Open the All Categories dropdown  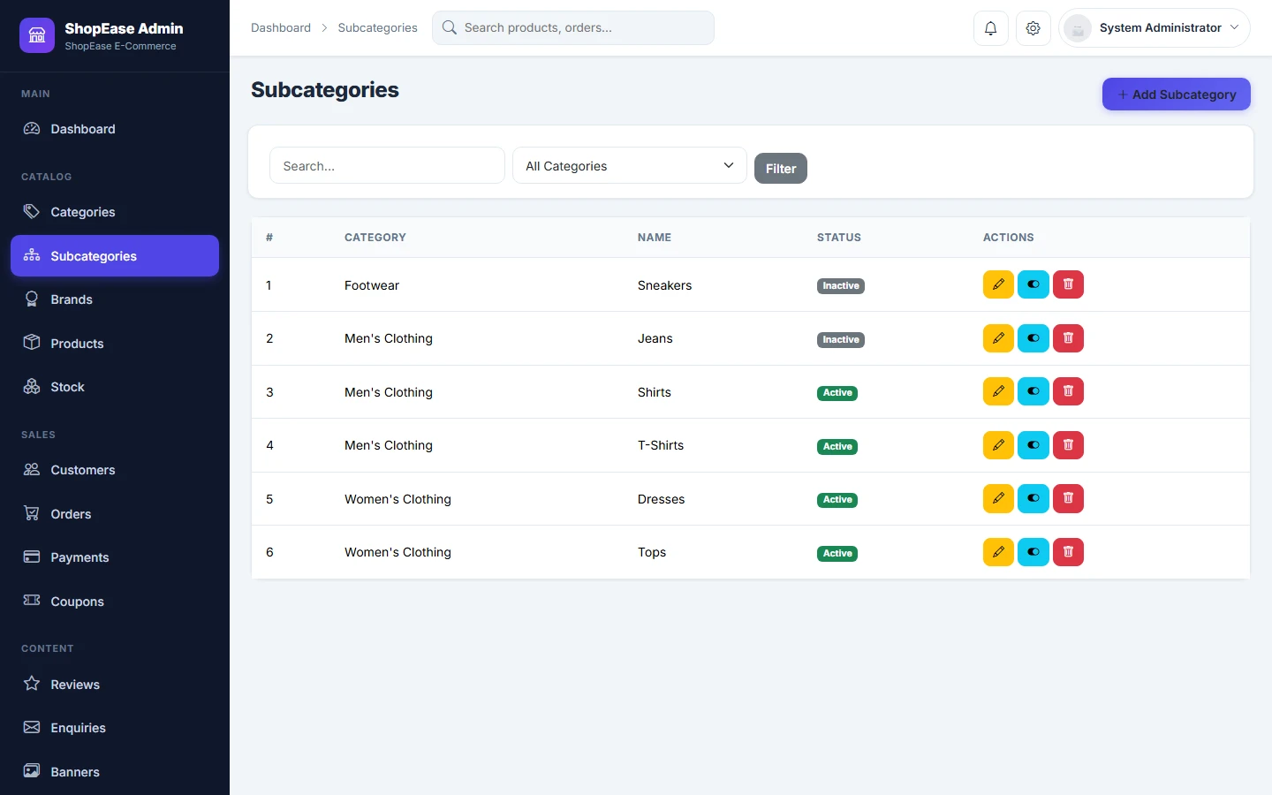tap(630, 166)
